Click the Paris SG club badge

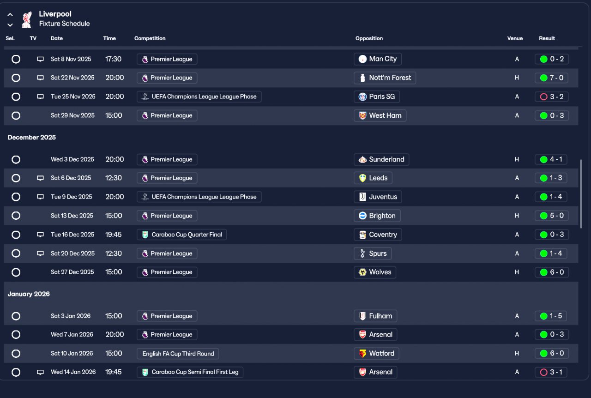(x=362, y=97)
